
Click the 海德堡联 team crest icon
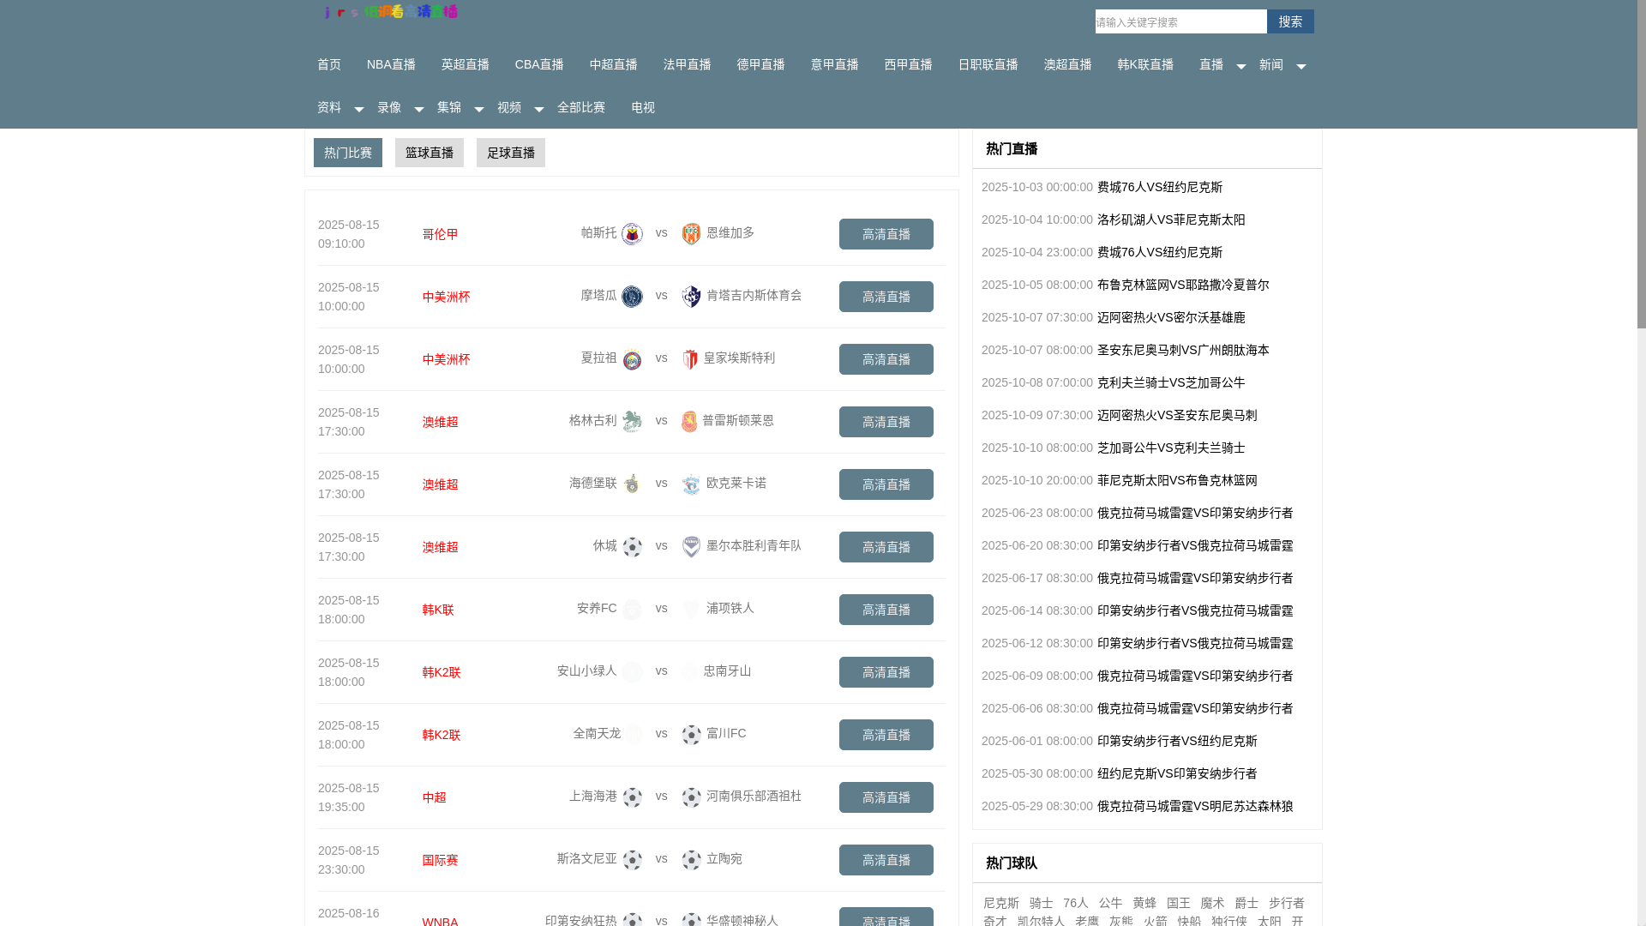[x=632, y=484]
